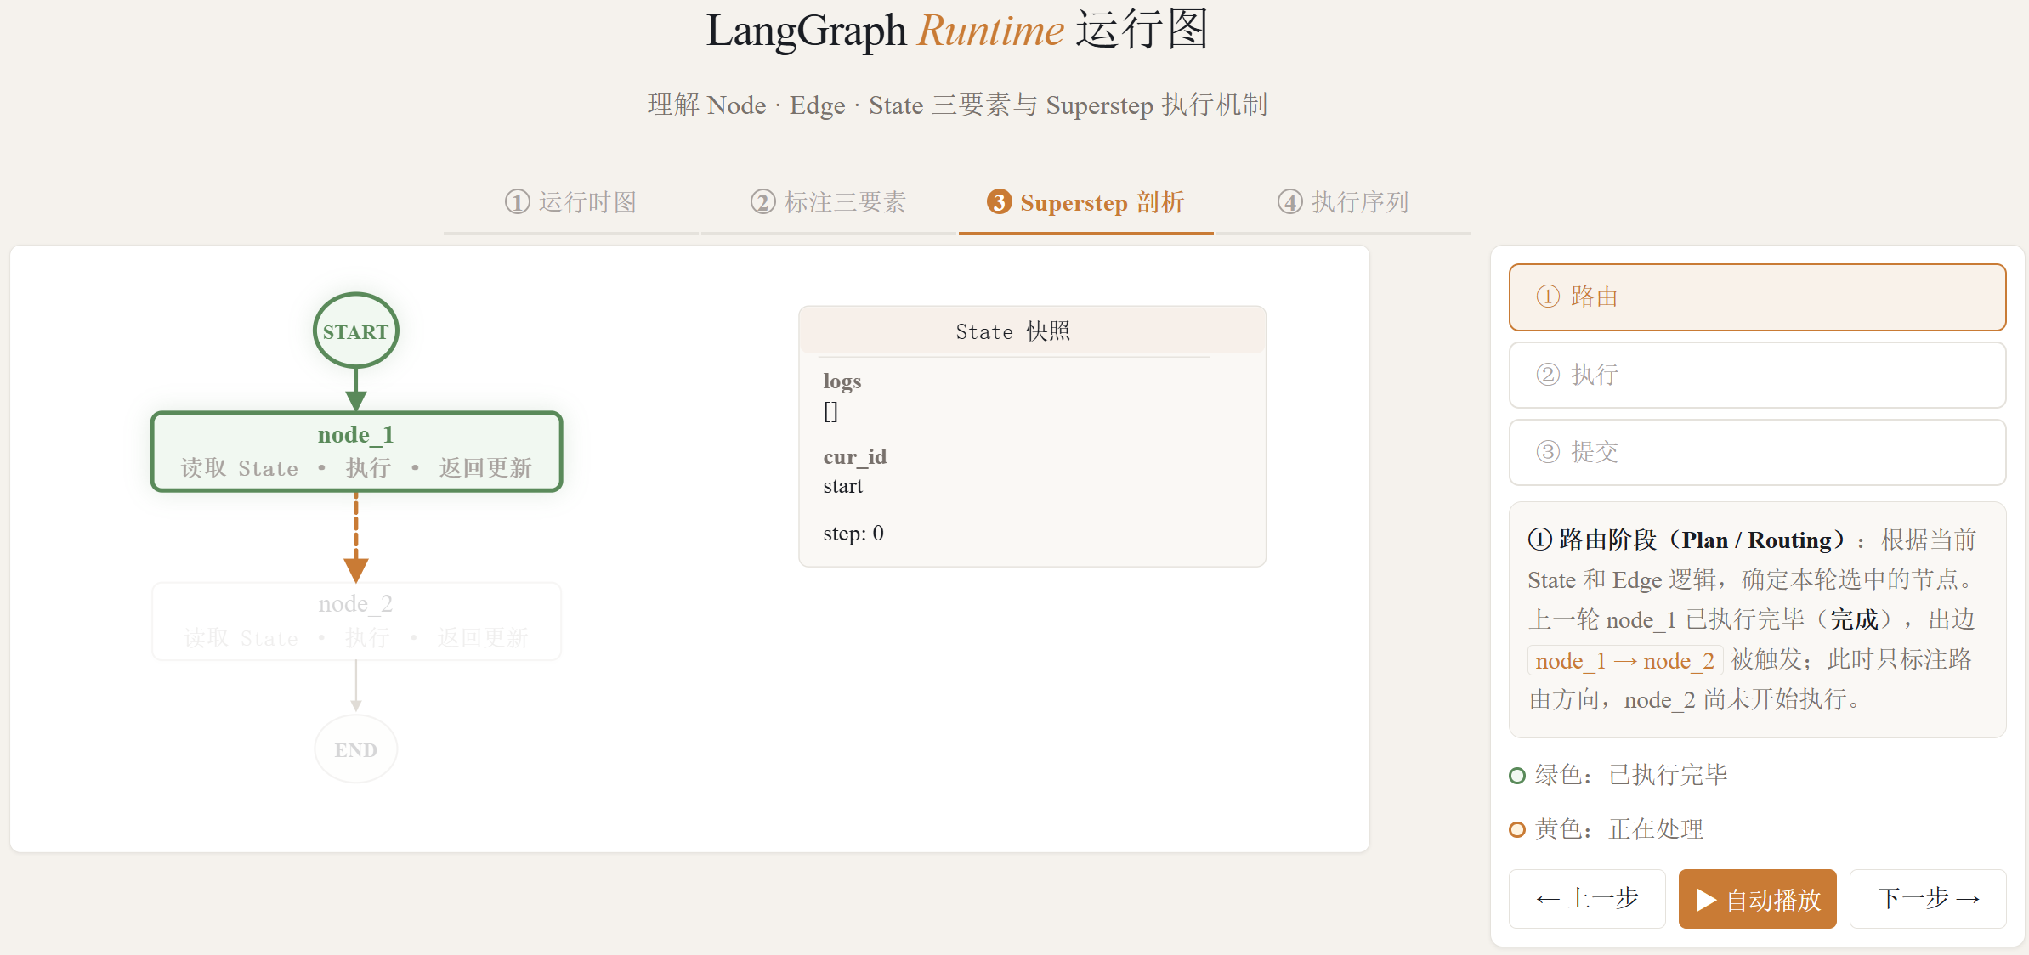This screenshot has width=2029, height=955.
Task: Start 自动播放 playback
Action: [x=1757, y=899]
